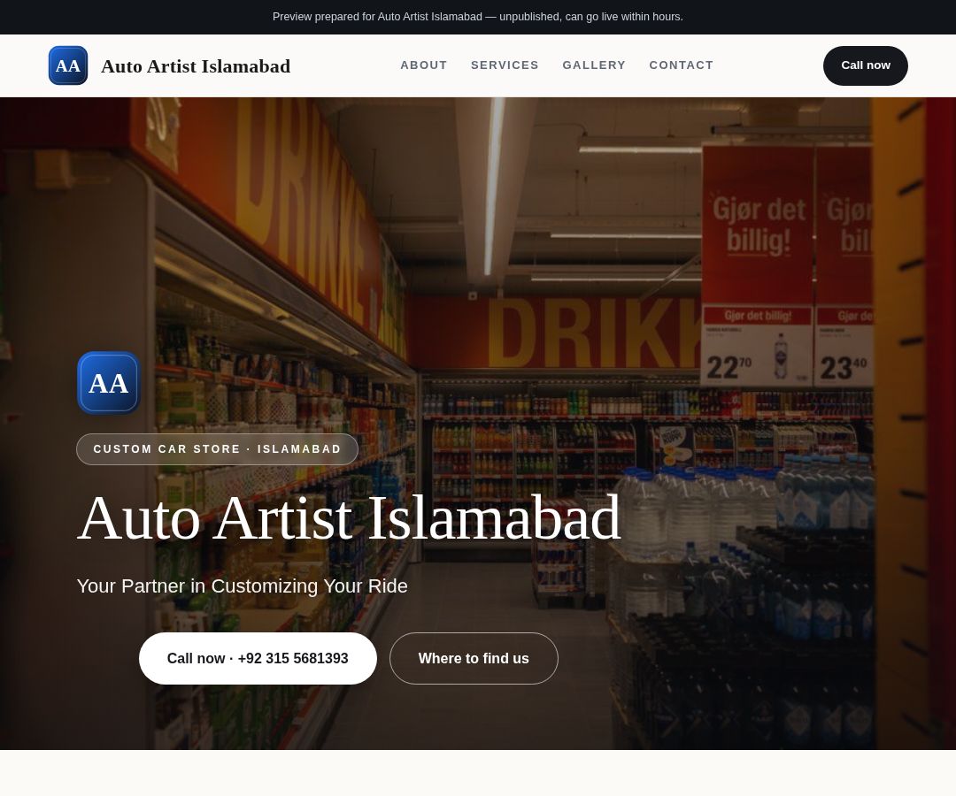Screen dimensions: 956x796
Task: Click the large AA badge in the hero
Action: pos(109,383)
